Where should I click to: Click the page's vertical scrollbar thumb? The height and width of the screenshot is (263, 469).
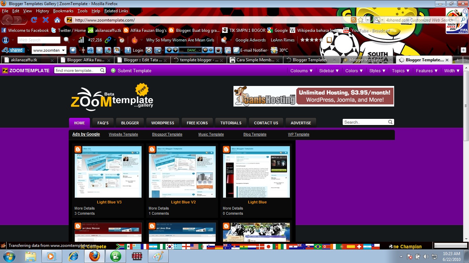click(x=466, y=106)
